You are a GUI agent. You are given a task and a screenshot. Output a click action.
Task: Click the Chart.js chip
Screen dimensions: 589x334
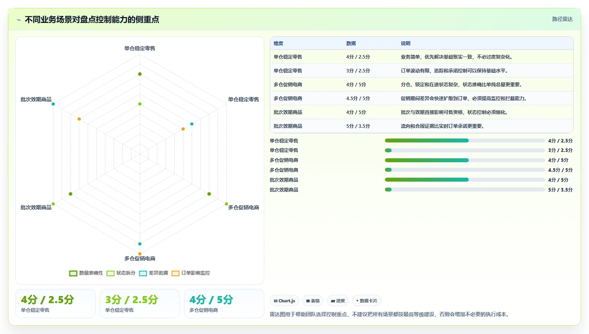pos(284,301)
